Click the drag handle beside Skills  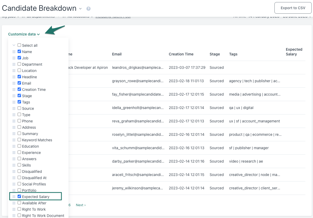pyautogui.click(x=14, y=165)
